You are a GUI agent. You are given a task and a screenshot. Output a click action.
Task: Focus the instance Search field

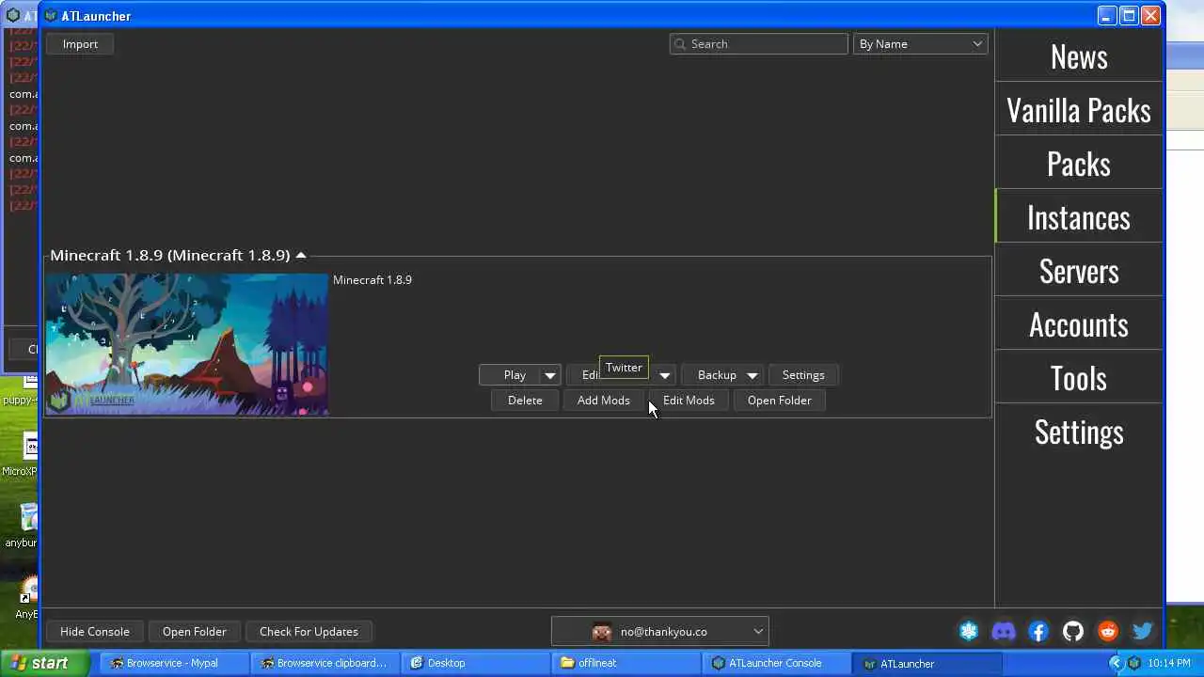759,44
